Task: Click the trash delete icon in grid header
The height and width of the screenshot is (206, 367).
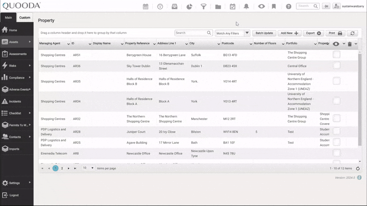Action: [350, 44]
